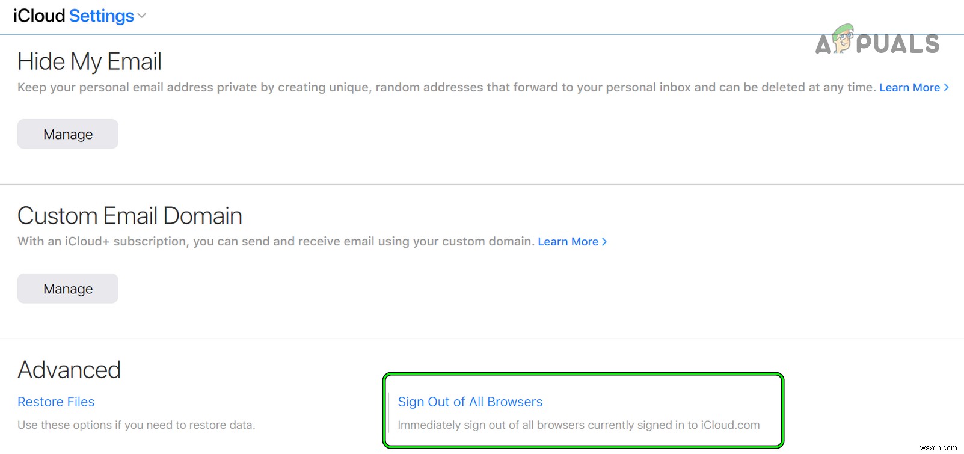Open Learn More for Hide My Email
The height and width of the screenshot is (454, 964).
point(909,88)
